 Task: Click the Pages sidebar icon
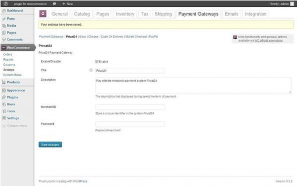pyautogui.click(x=4, y=33)
